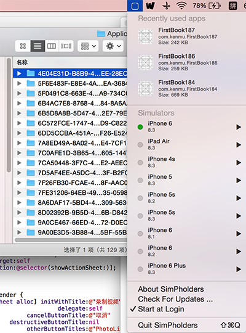Screen dimensions: 246x333
Task: Open FirstBook186 app icon
Action: tap(146, 62)
